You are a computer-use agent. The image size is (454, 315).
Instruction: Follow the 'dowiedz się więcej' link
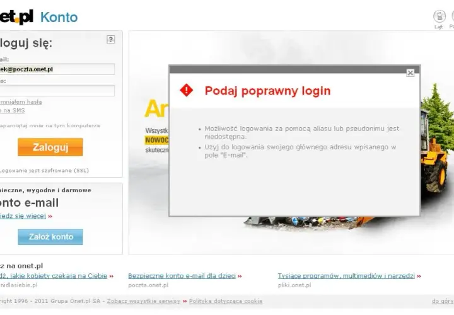[23, 216]
